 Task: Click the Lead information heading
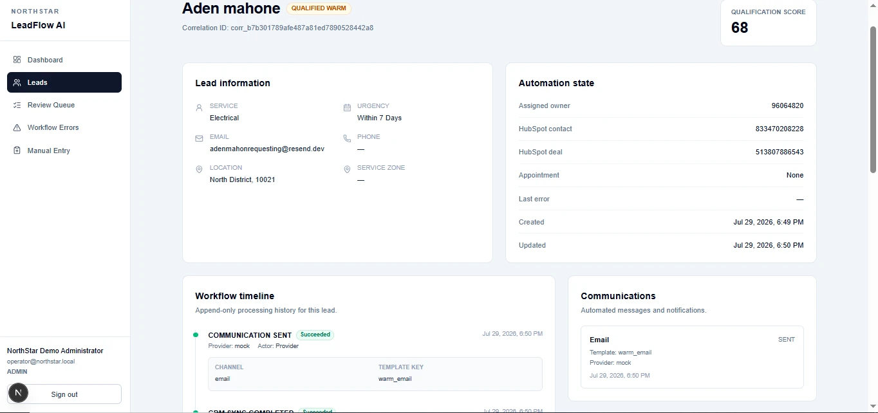pyautogui.click(x=232, y=83)
